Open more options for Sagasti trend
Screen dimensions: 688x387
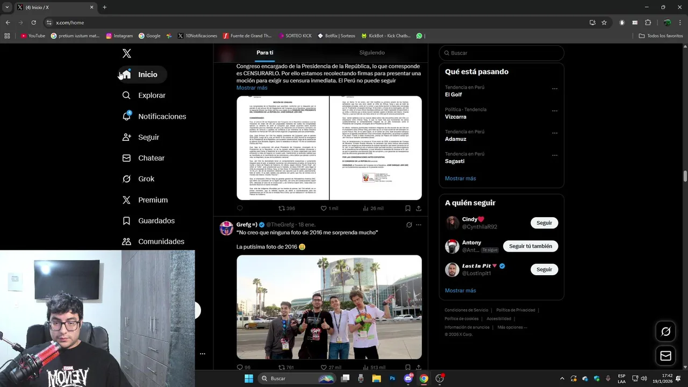pyautogui.click(x=555, y=155)
